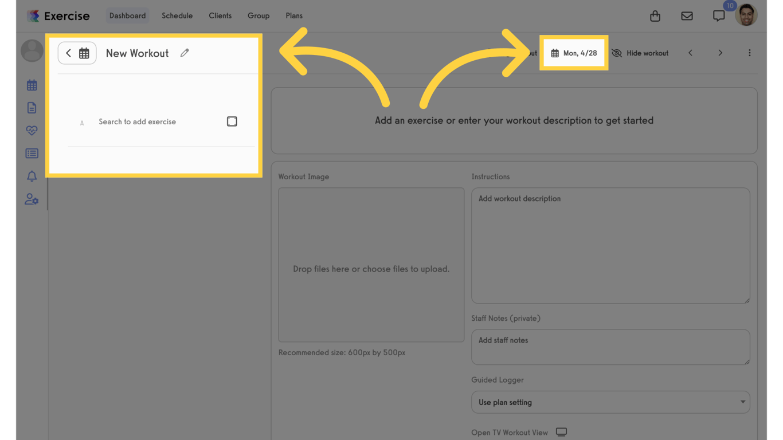783x440 pixels.
Task: Click the Exercise logo in the header
Action: (58, 16)
